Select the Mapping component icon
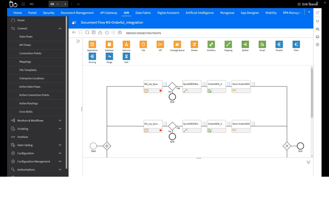The width and height of the screenshot is (329, 210). point(228,45)
